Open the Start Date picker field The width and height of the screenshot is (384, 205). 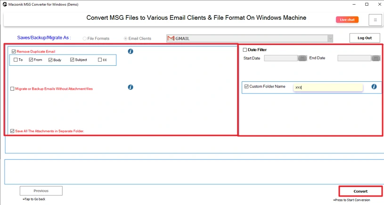281,58
